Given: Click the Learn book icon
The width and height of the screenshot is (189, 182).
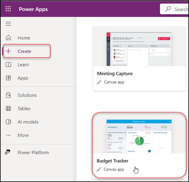Looking at the screenshot, I should [8, 65].
